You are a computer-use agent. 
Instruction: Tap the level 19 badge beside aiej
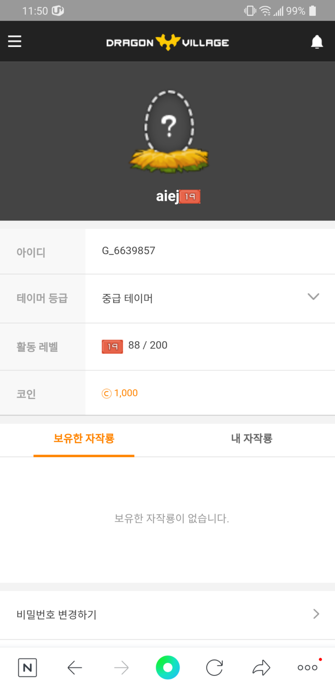(x=190, y=196)
